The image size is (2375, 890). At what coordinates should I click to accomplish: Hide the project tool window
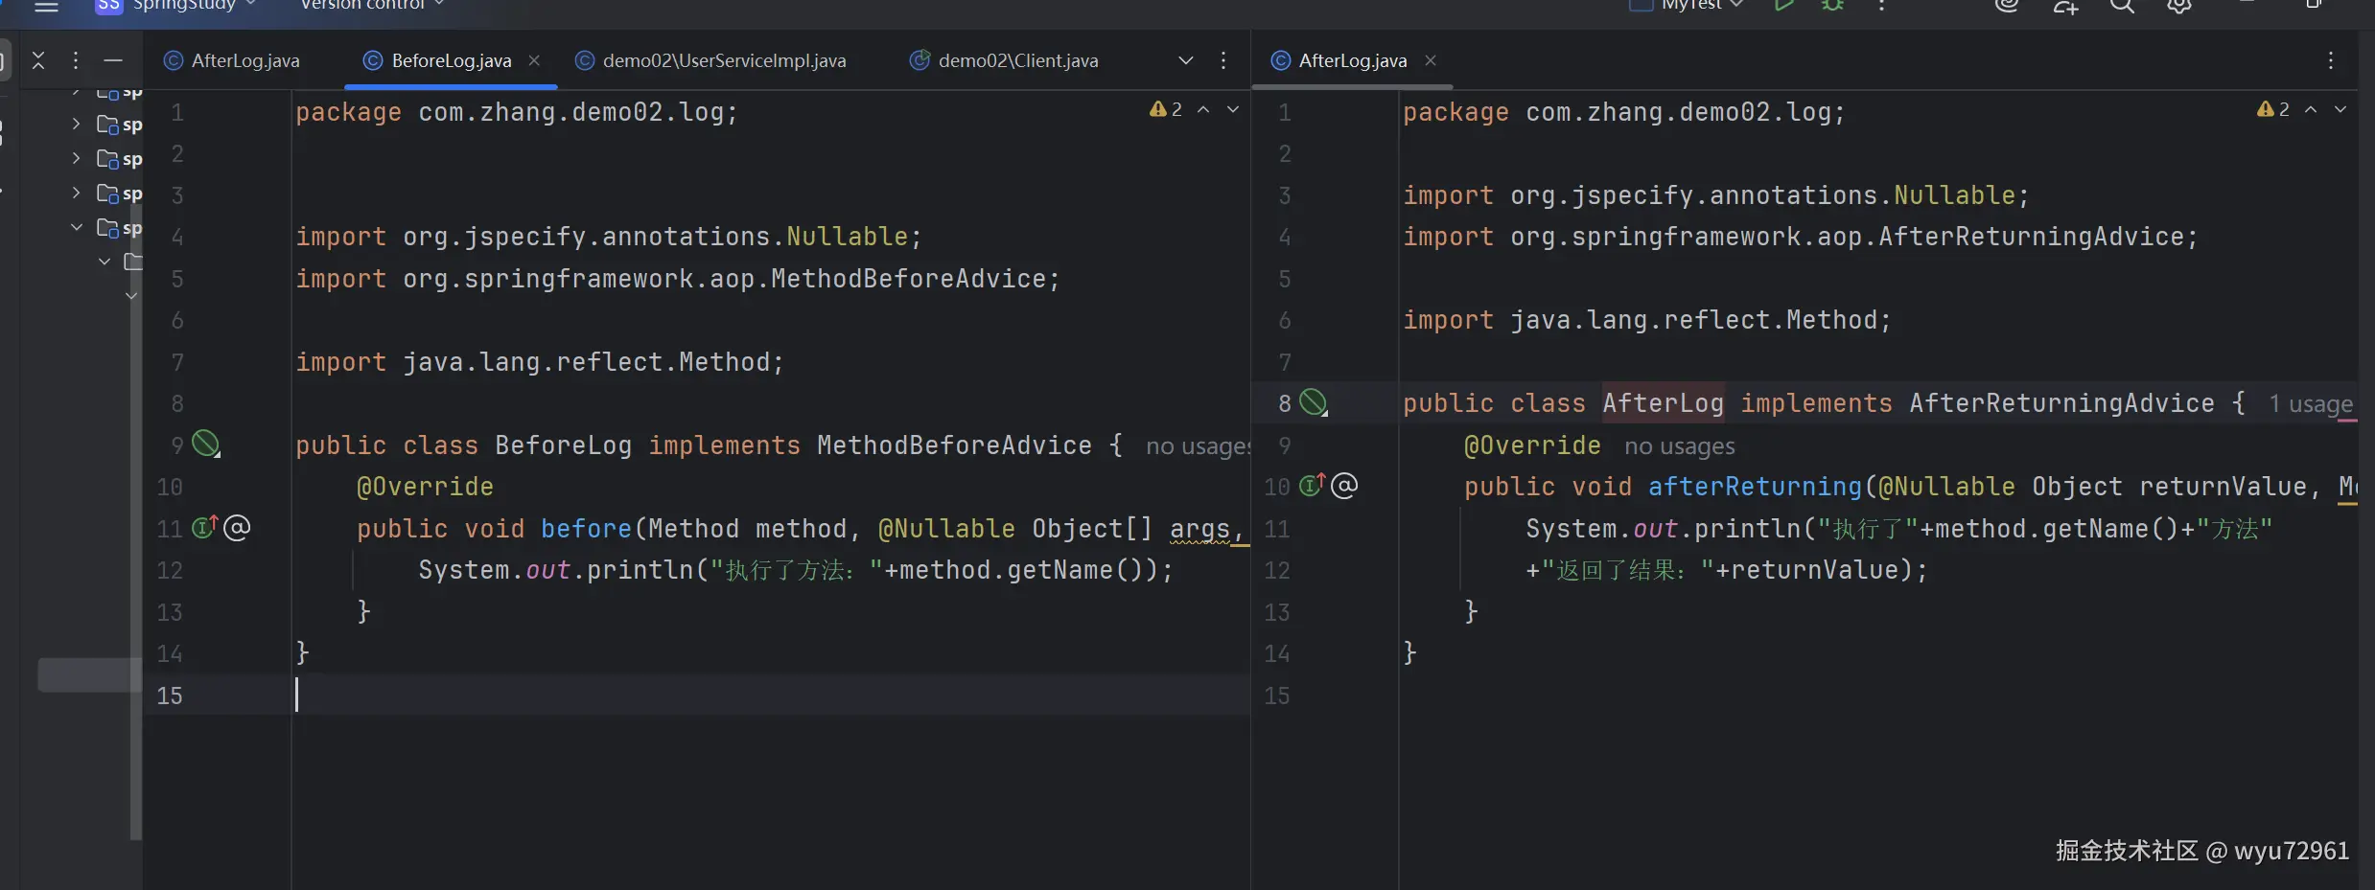pos(113,60)
